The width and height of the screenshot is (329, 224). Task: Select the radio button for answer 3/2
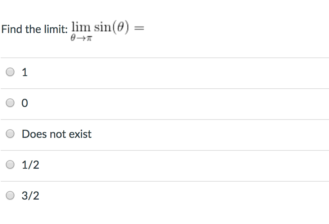[x=10, y=195]
